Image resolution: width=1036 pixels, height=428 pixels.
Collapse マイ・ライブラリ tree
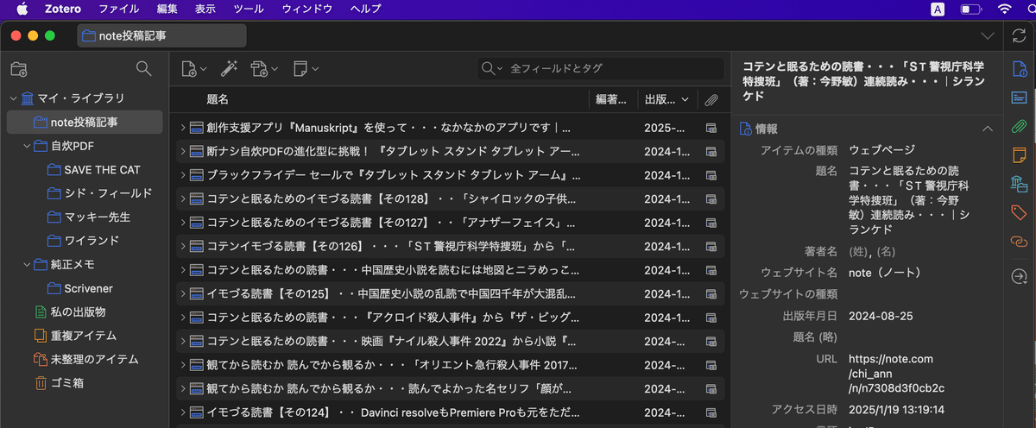tap(13, 98)
